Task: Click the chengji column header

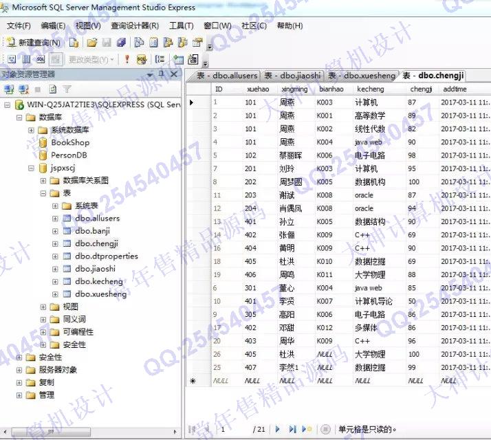Action: [421, 89]
